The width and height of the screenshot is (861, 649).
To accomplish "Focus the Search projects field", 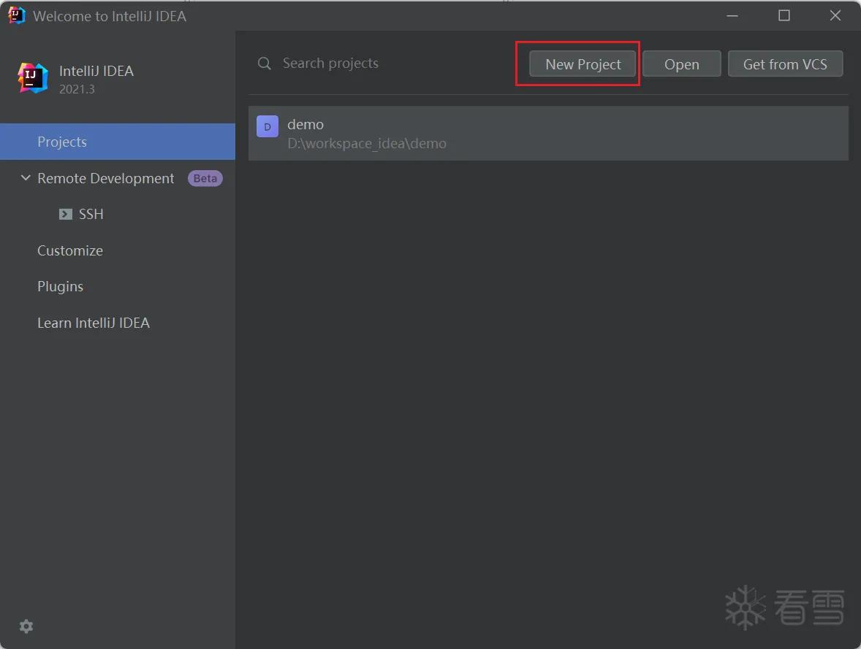I will [384, 64].
